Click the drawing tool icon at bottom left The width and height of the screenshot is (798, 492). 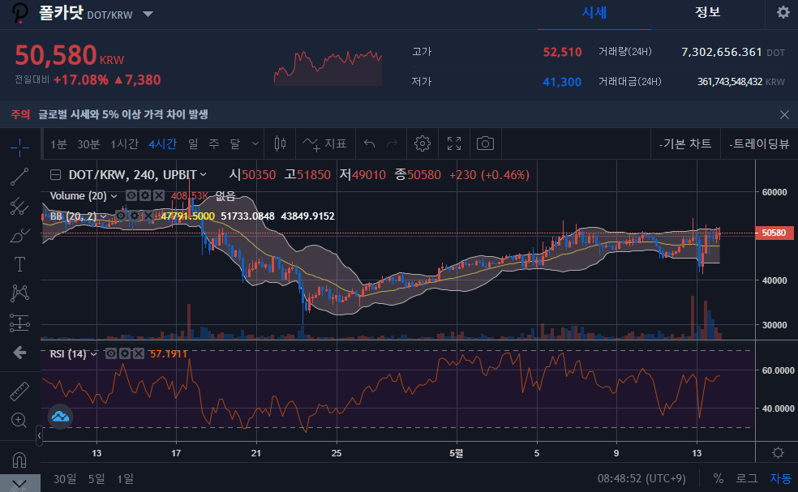tap(19, 483)
